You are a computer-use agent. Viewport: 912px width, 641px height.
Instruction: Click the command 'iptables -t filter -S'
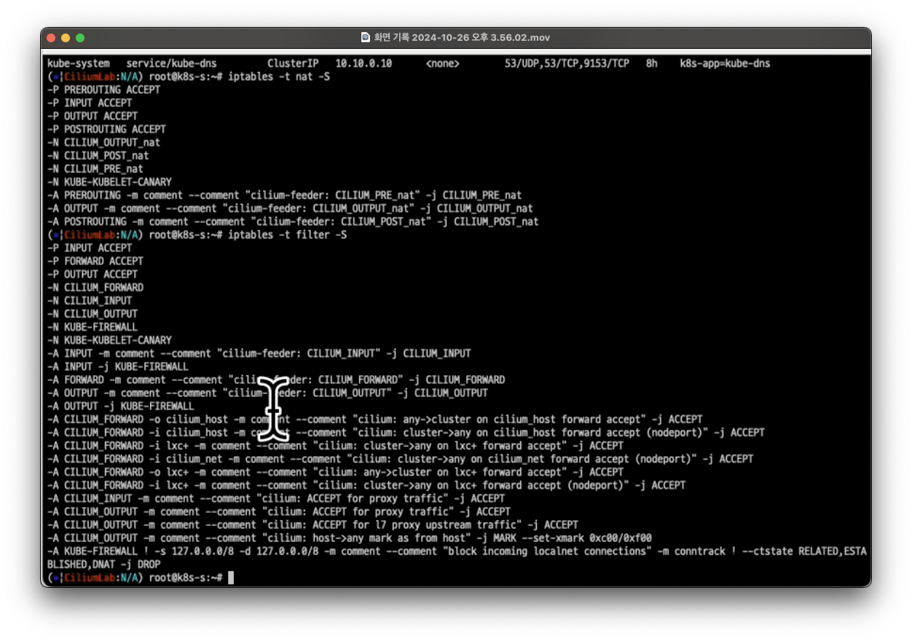(x=287, y=235)
